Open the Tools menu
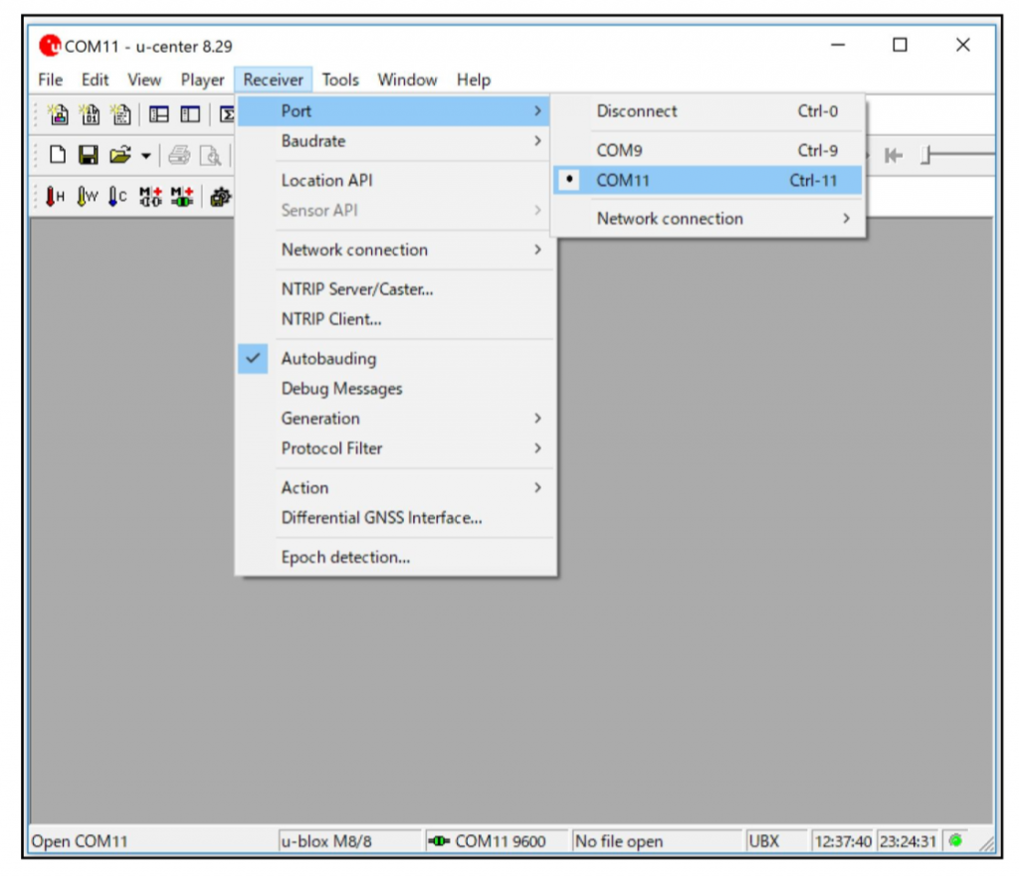1019x876 pixels. [x=340, y=80]
